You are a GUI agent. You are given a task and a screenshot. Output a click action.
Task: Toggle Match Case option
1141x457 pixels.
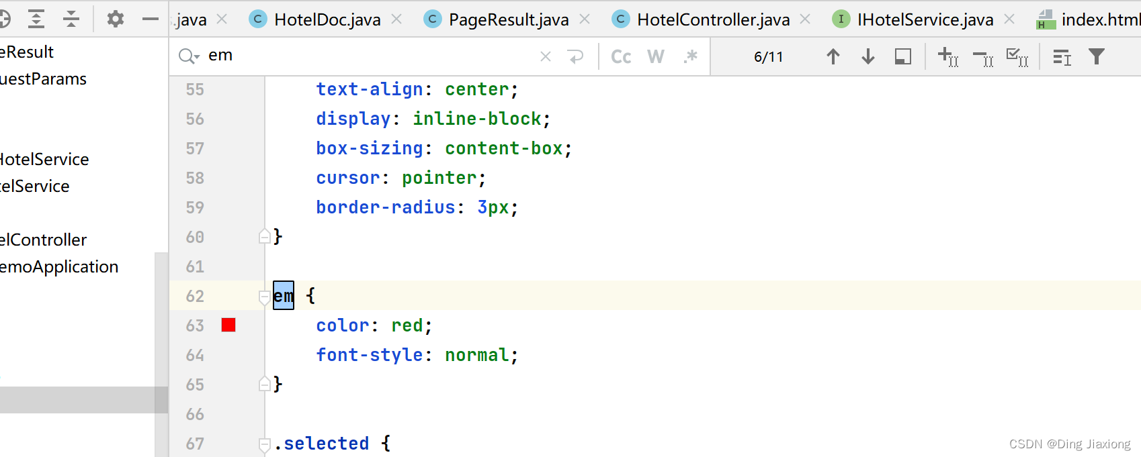pyautogui.click(x=621, y=56)
